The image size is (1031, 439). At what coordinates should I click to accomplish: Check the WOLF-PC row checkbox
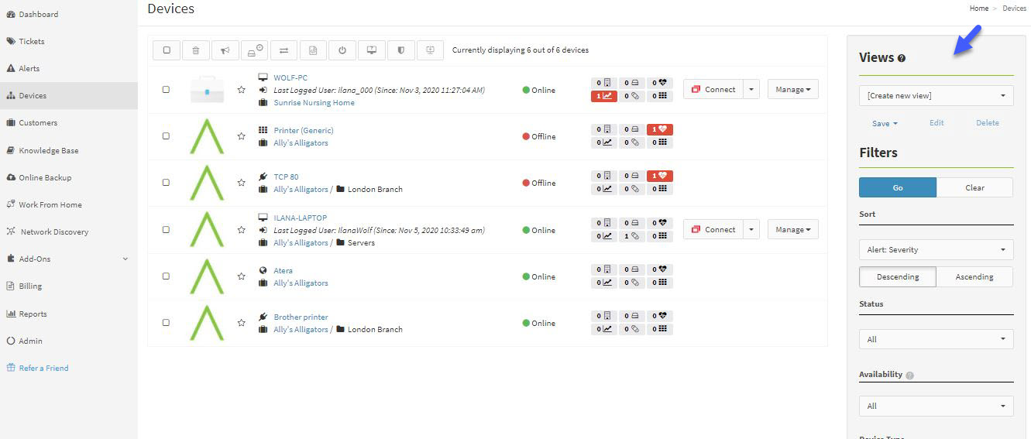pyautogui.click(x=166, y=90)
